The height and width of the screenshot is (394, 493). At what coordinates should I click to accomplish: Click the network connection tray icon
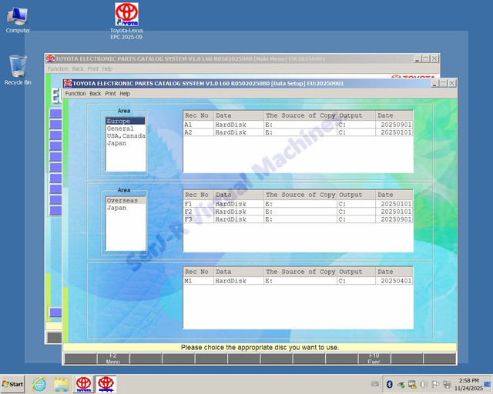(447, 384)
